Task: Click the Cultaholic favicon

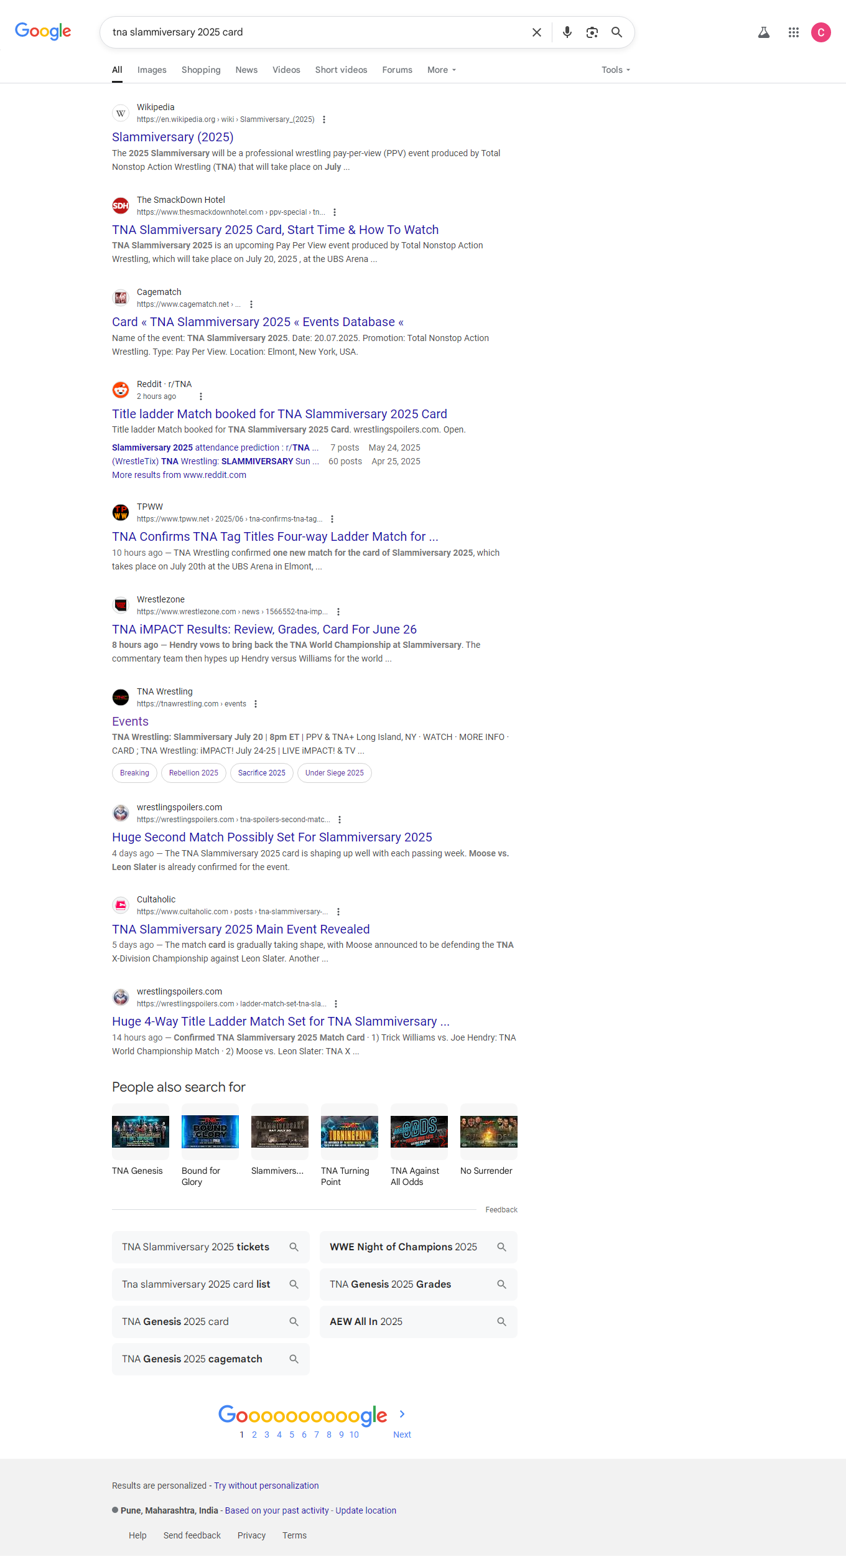Action: point(121,905)
